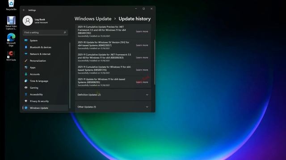Click the Find a setting search box
Viewport: 286px width, 160px height.
point(45,32)
